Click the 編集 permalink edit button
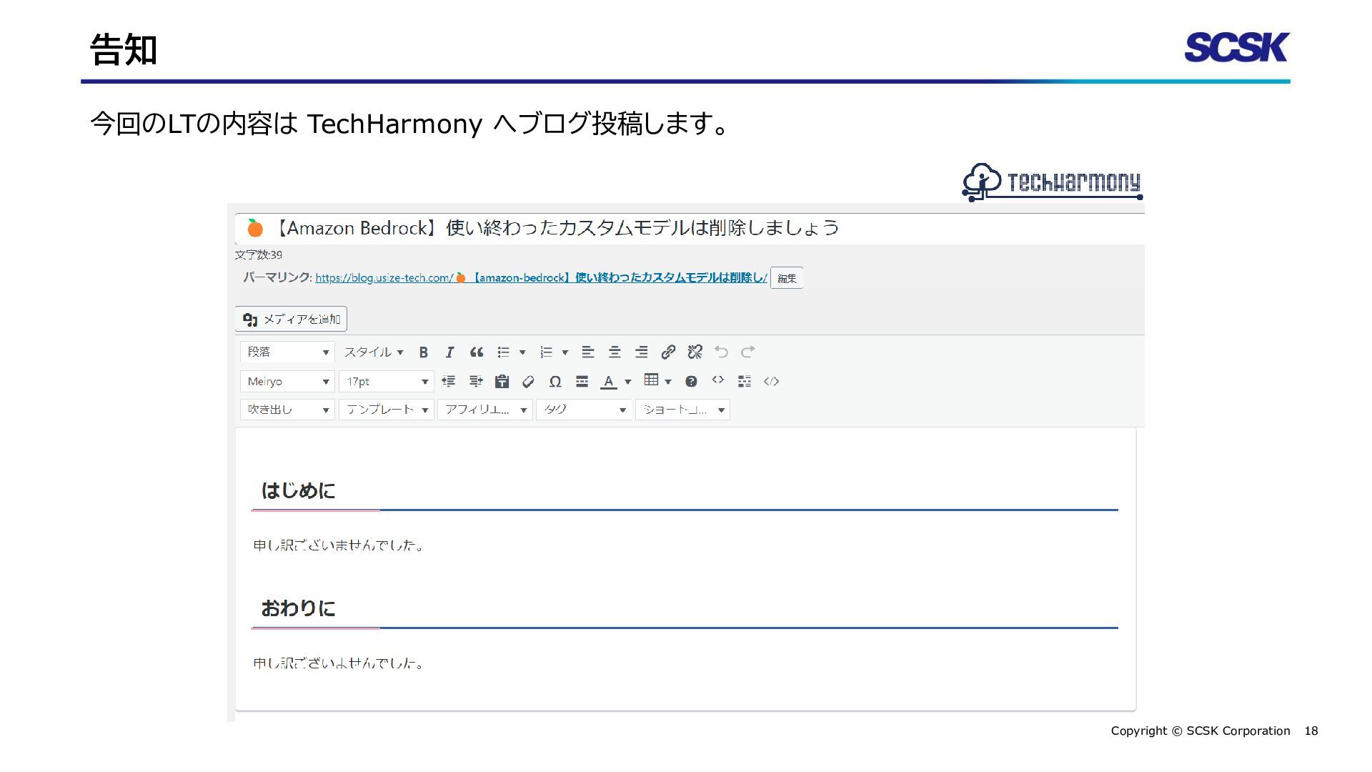This screenshot has height=772, width=1372. 787,278
